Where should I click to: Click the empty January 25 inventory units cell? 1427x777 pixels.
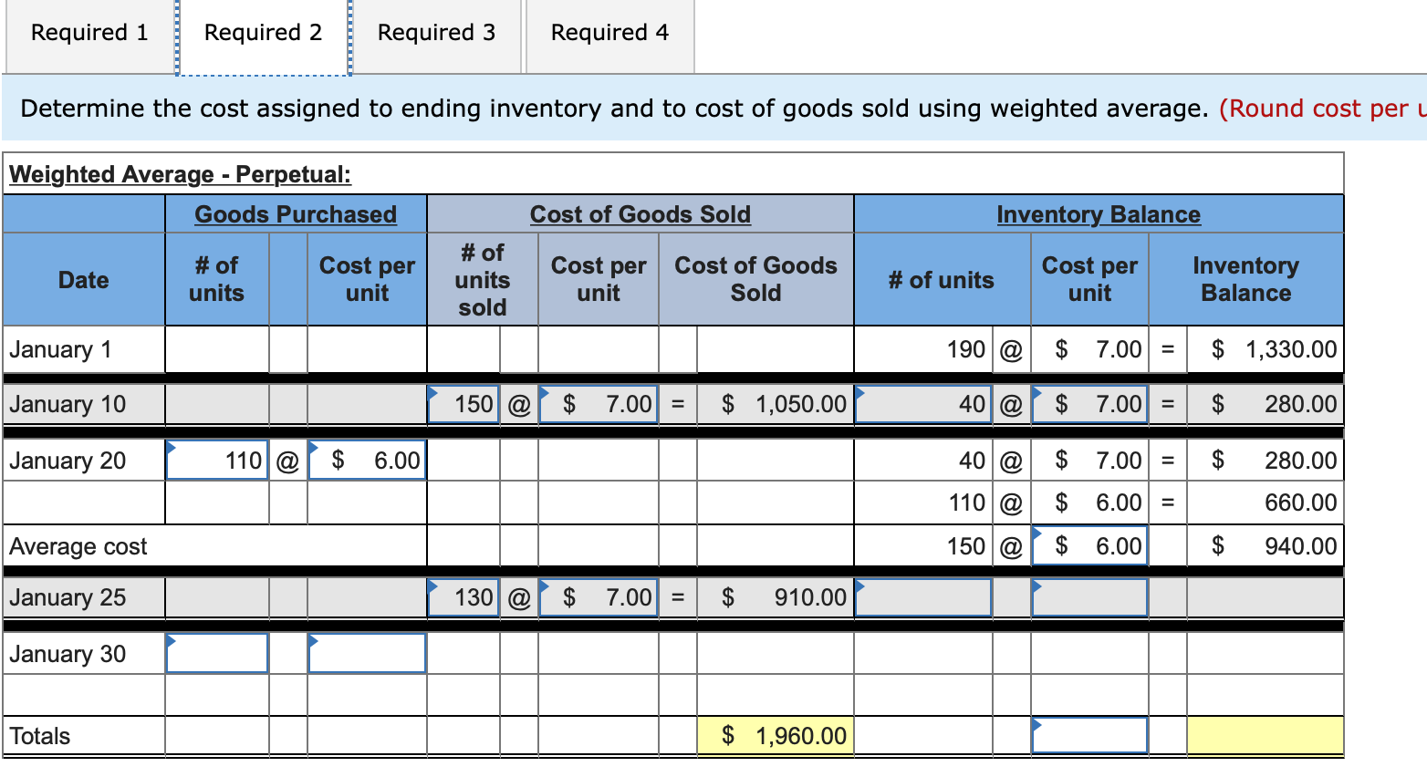[922, 597]
